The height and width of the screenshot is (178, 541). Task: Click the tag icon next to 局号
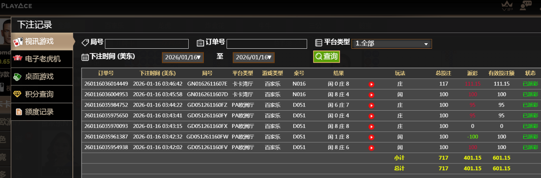coord(85,42)
